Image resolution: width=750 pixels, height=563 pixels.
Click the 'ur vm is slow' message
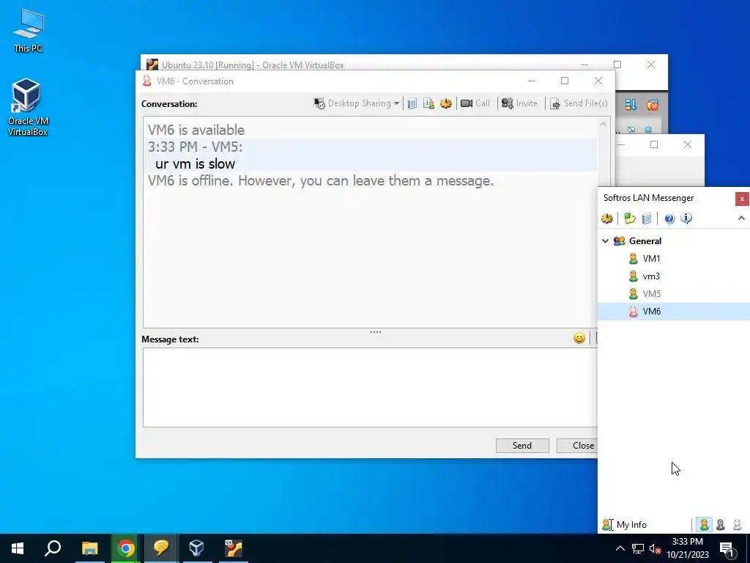point(195,163)
